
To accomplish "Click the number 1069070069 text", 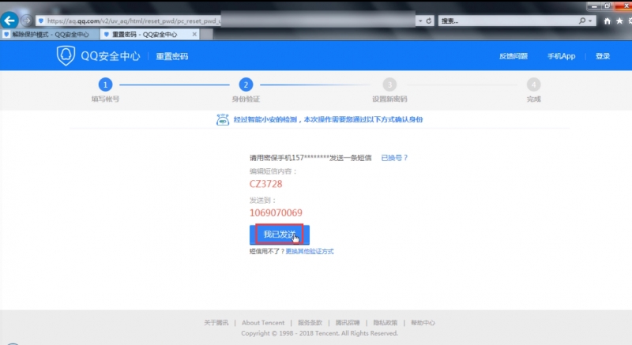I will click(276, 212).
